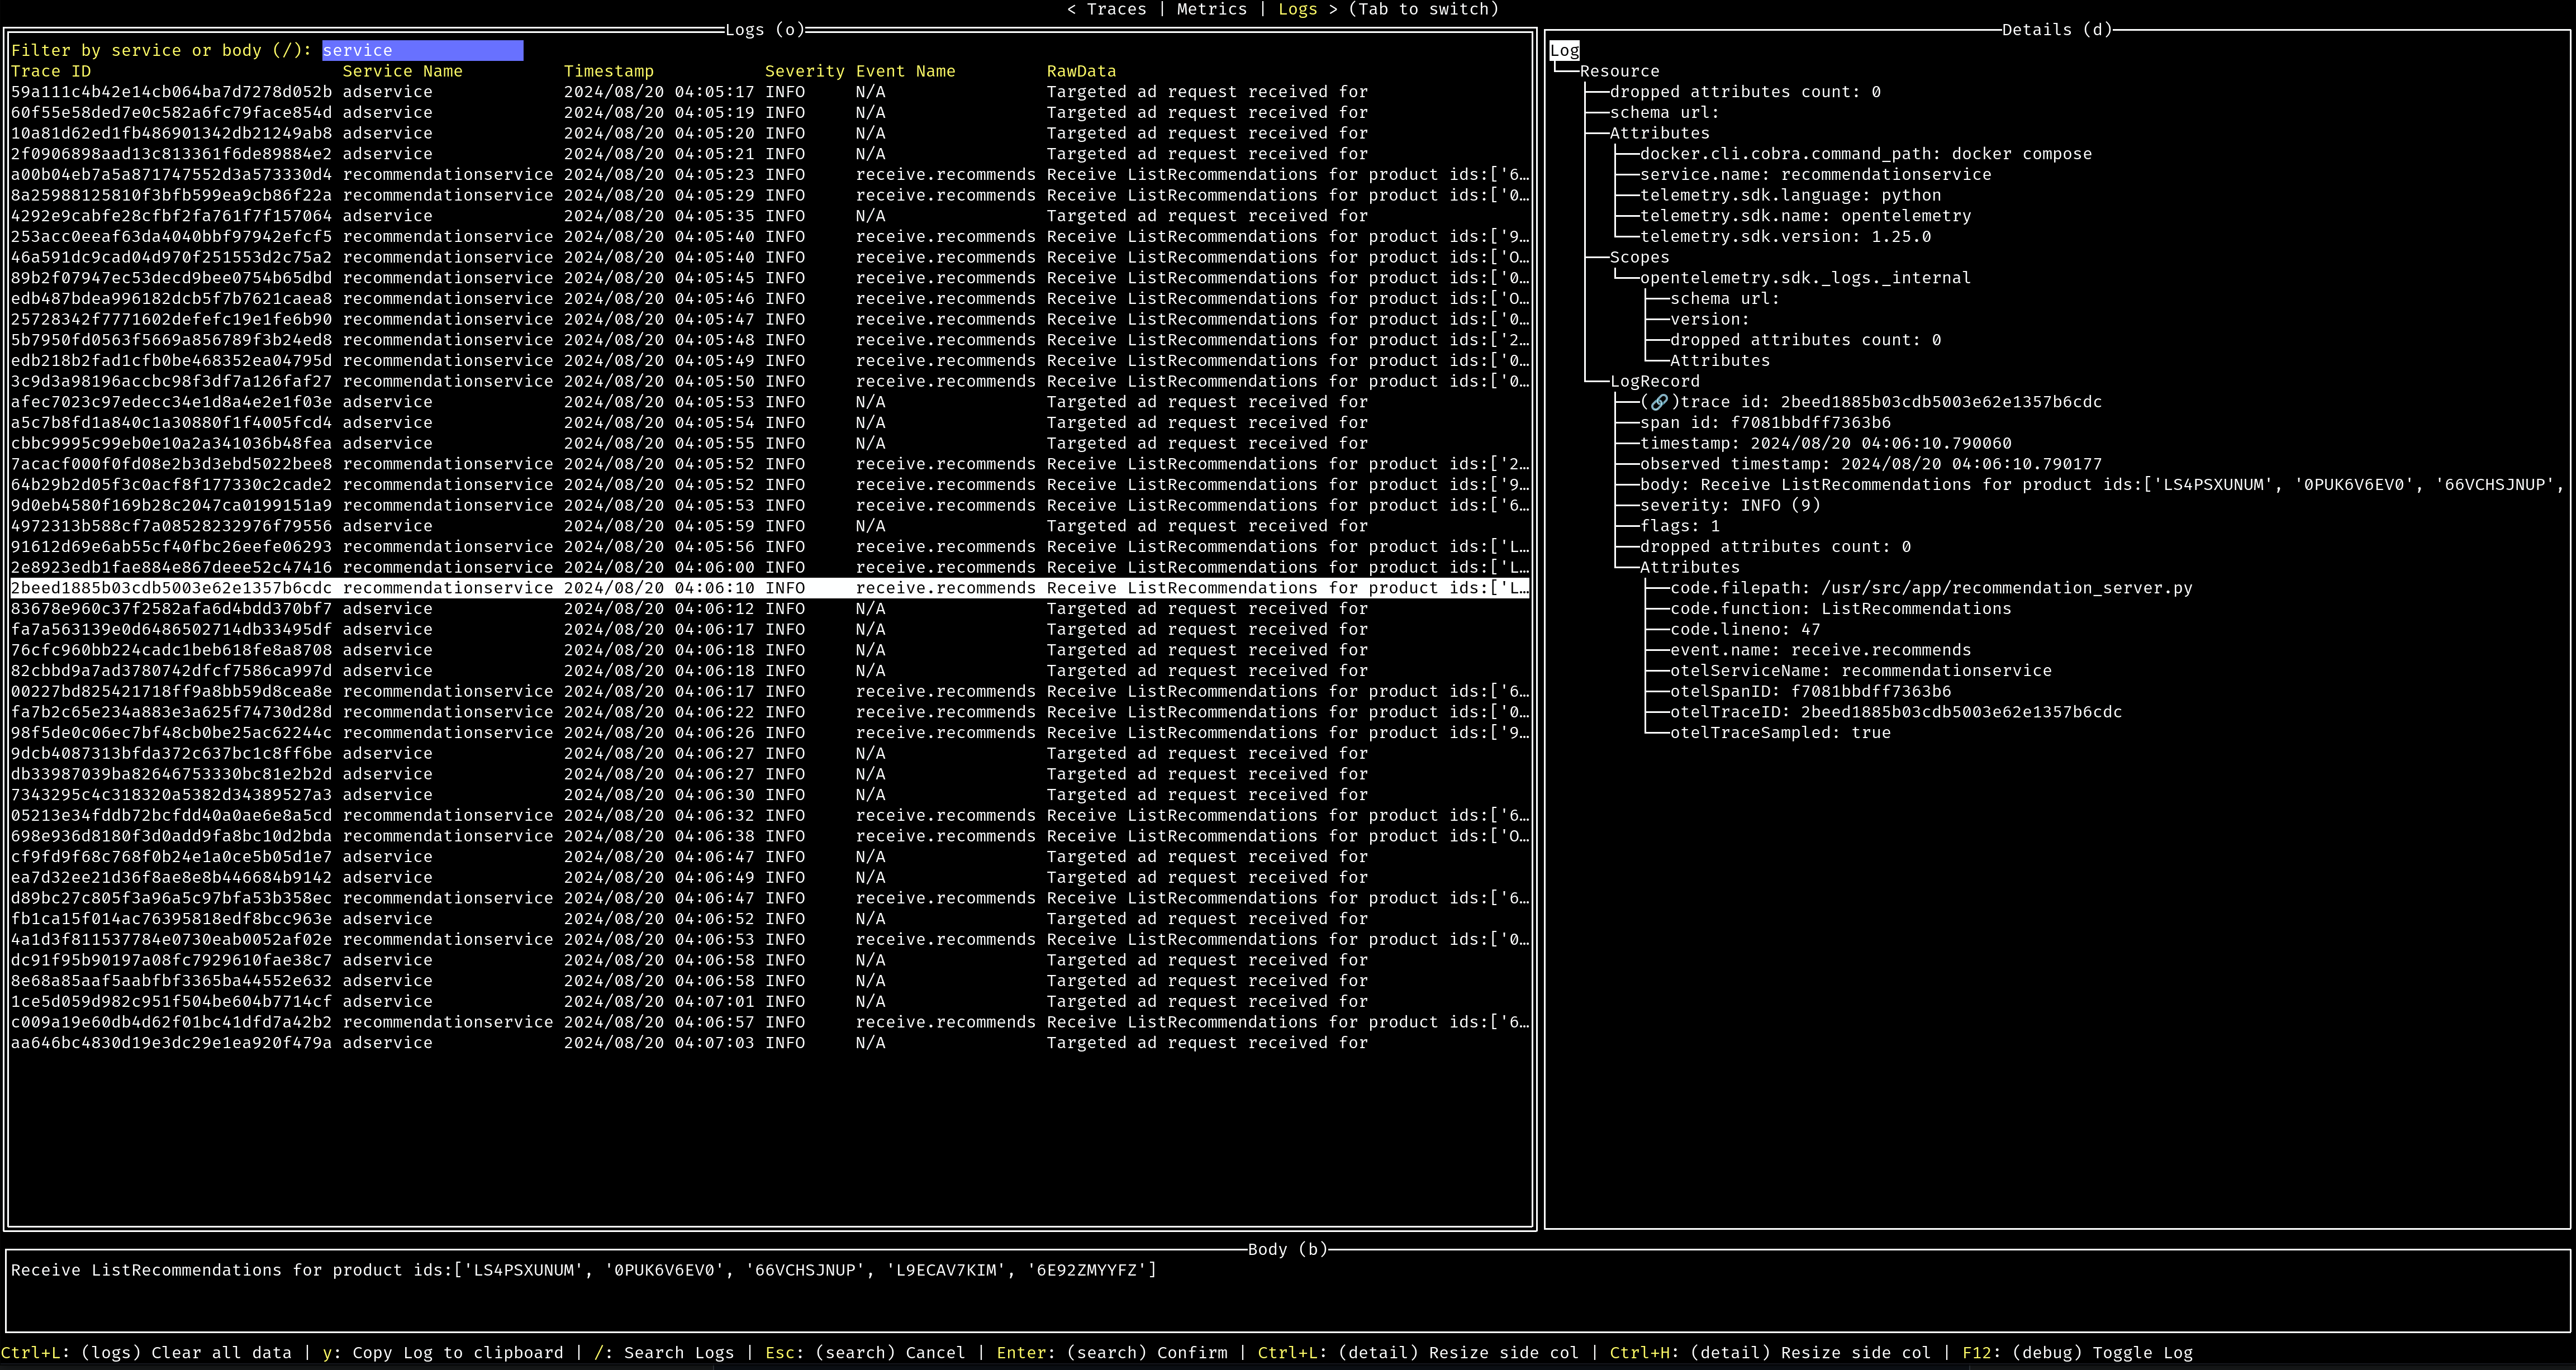Click the Body pane text
2576x1370 pixels.
click(x=583, y=1270)
